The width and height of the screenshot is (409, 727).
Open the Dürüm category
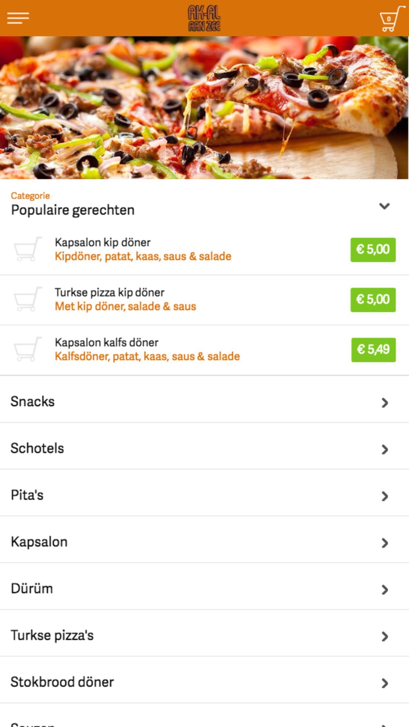tap(204, 589)
